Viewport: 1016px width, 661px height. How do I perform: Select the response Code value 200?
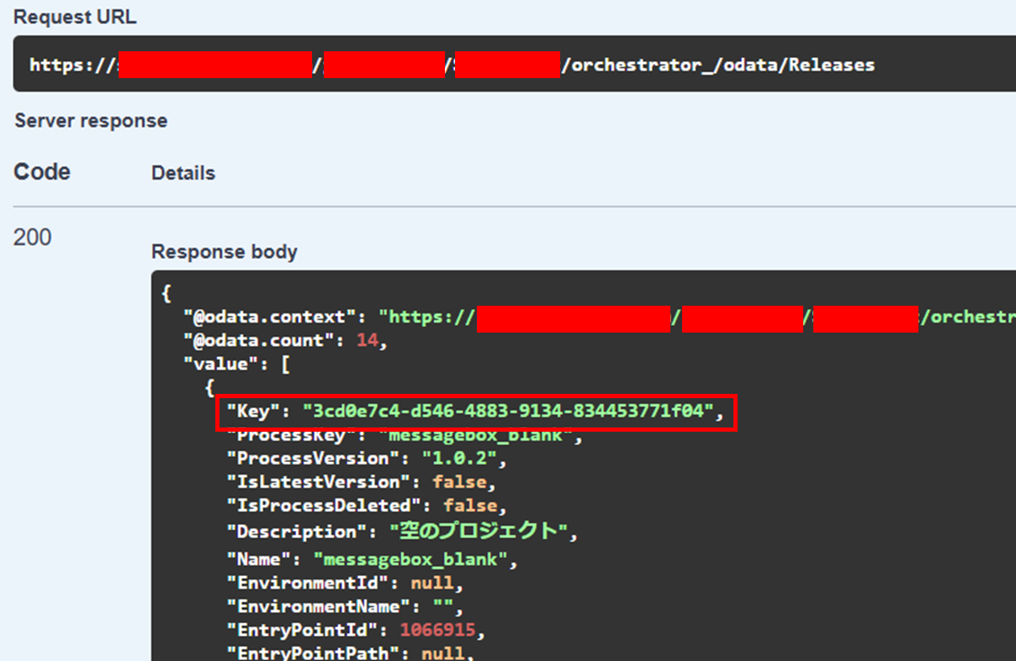coord(30,237)
